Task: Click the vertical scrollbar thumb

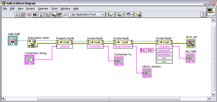Action: [x=213, y=59]
